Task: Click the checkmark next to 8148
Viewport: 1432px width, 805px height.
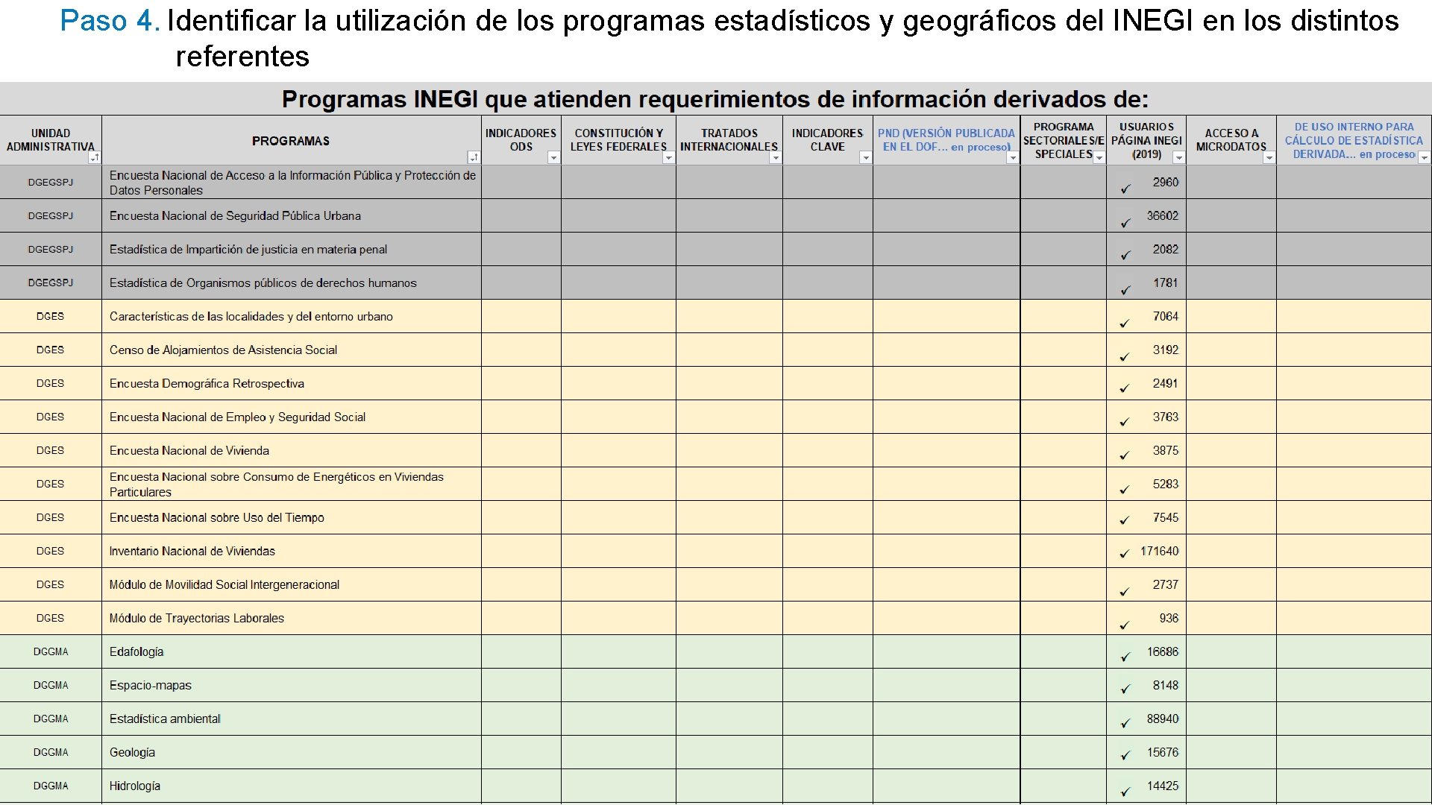Action: (x=1125, y=689)
